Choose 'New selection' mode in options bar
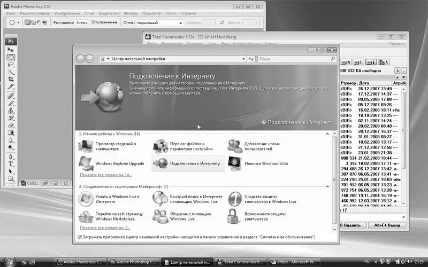 27,22
